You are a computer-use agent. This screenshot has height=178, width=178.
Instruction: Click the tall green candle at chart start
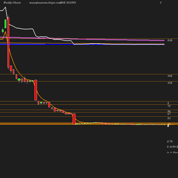click(5, 24)
